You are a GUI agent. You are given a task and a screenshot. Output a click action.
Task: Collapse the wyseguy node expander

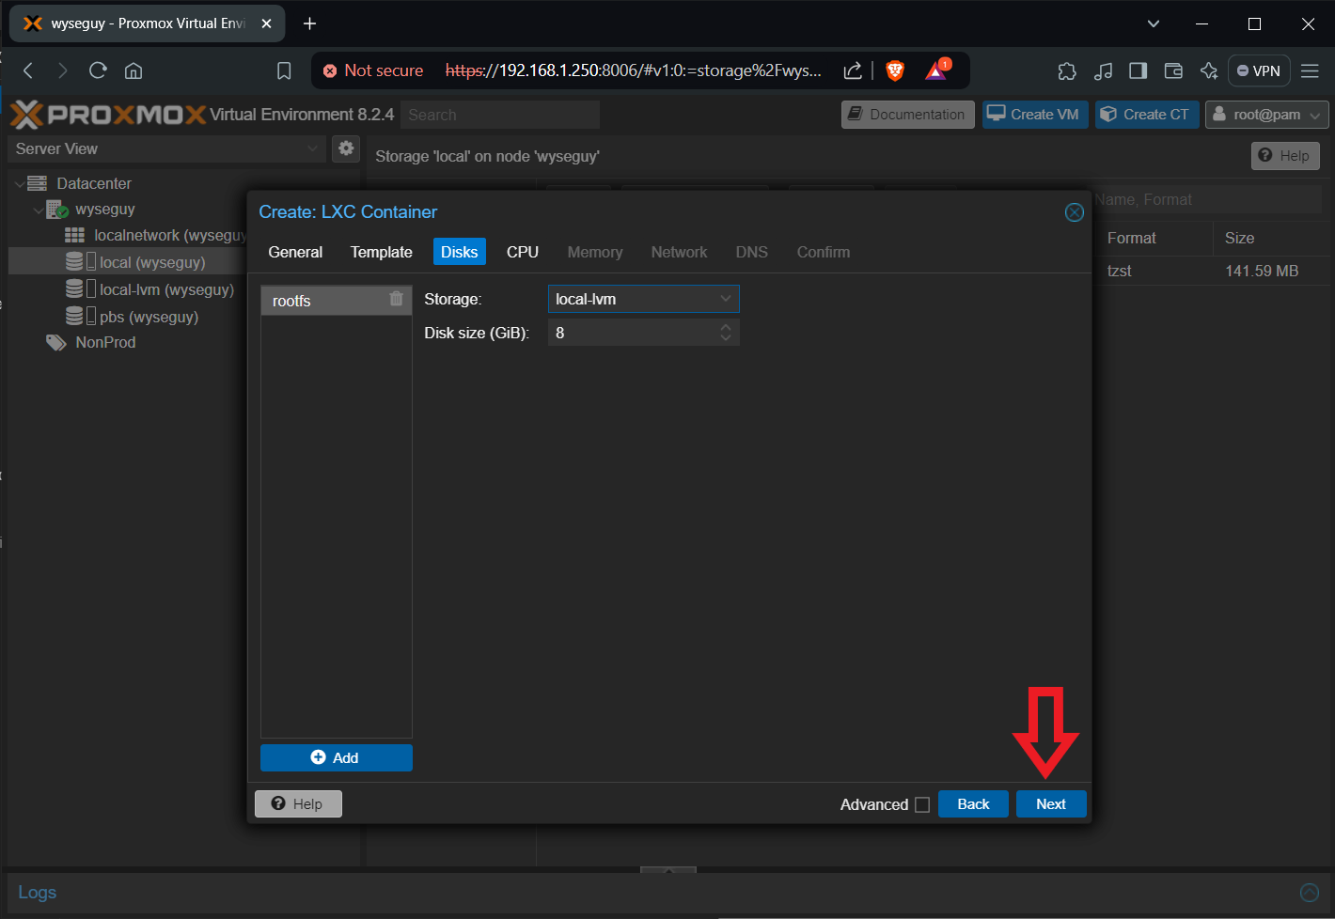pyautogui.click(x=39, y=210)
